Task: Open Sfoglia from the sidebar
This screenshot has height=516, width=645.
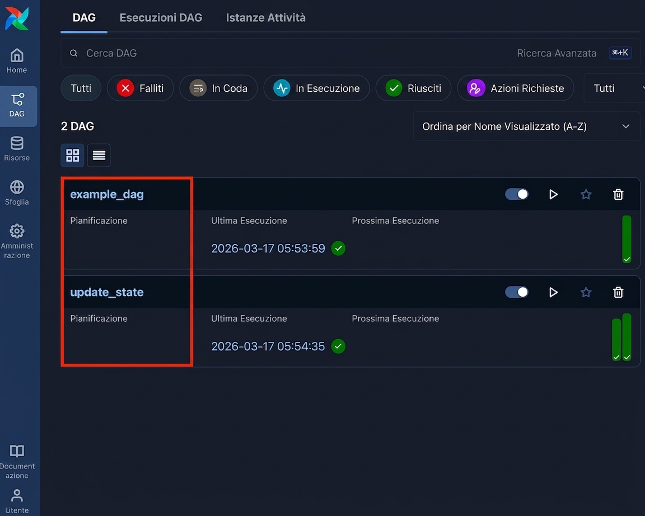Action: point(17,193)
